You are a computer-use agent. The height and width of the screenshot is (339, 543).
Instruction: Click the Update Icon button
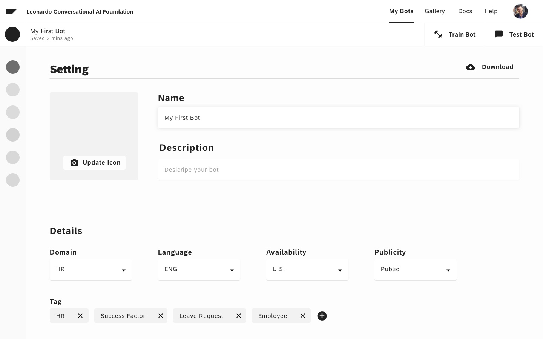(x=94, y=163)
